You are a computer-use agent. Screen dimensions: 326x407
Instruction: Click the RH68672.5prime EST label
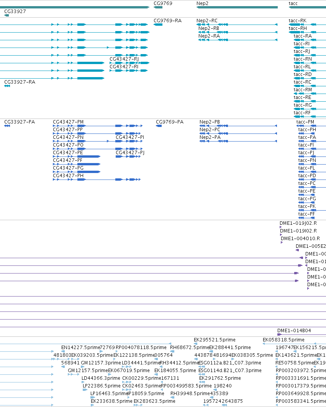click(x=189, y=347)
